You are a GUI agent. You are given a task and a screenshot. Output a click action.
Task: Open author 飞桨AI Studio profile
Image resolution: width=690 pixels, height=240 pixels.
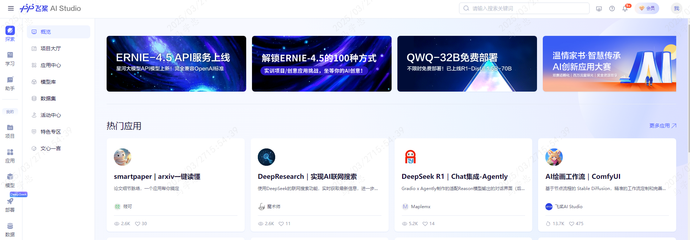point(564,207)
